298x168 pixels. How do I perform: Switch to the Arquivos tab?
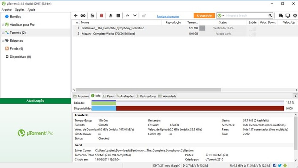(81, 96)
